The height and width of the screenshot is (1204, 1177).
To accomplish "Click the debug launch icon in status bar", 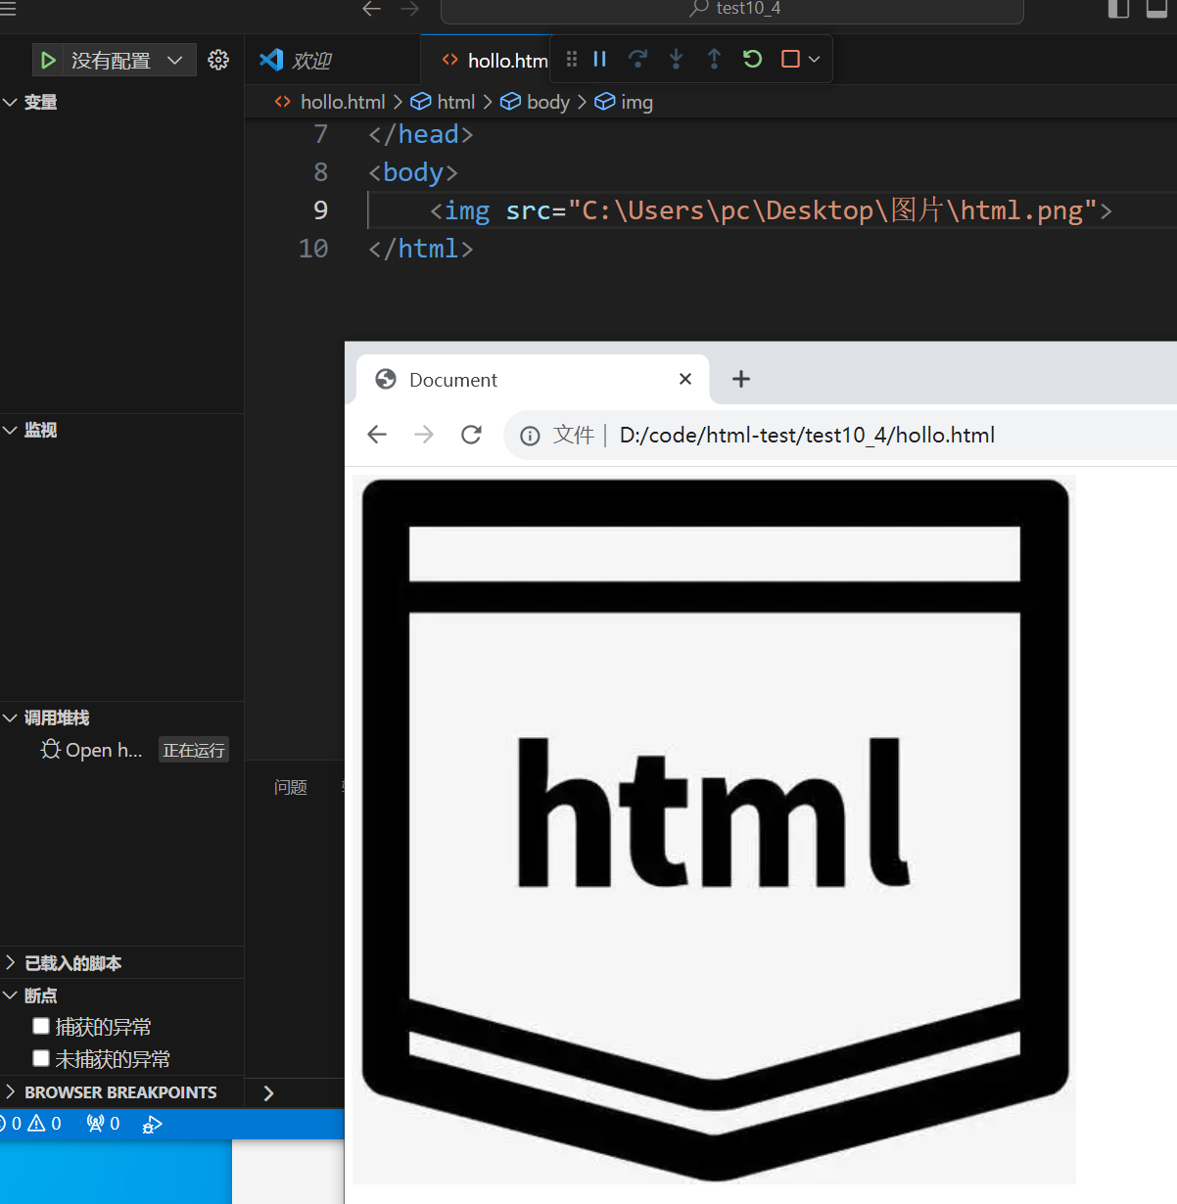I will click(x=152, y=1125).
